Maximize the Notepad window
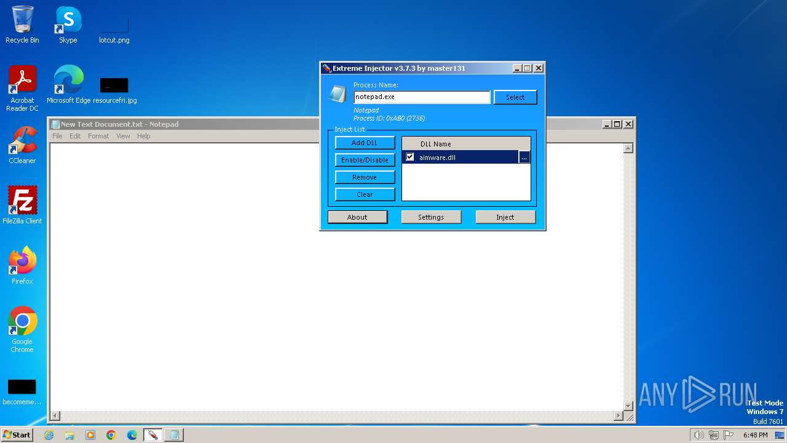This screenshot has height=443, width=787. (x=617, y=124)
